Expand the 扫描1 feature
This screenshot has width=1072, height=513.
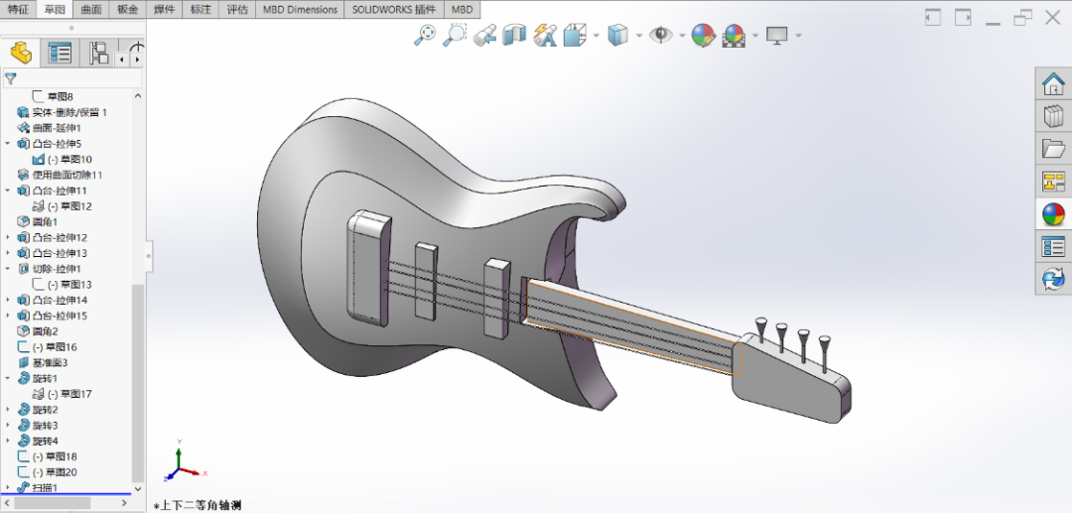coord(8,488)
